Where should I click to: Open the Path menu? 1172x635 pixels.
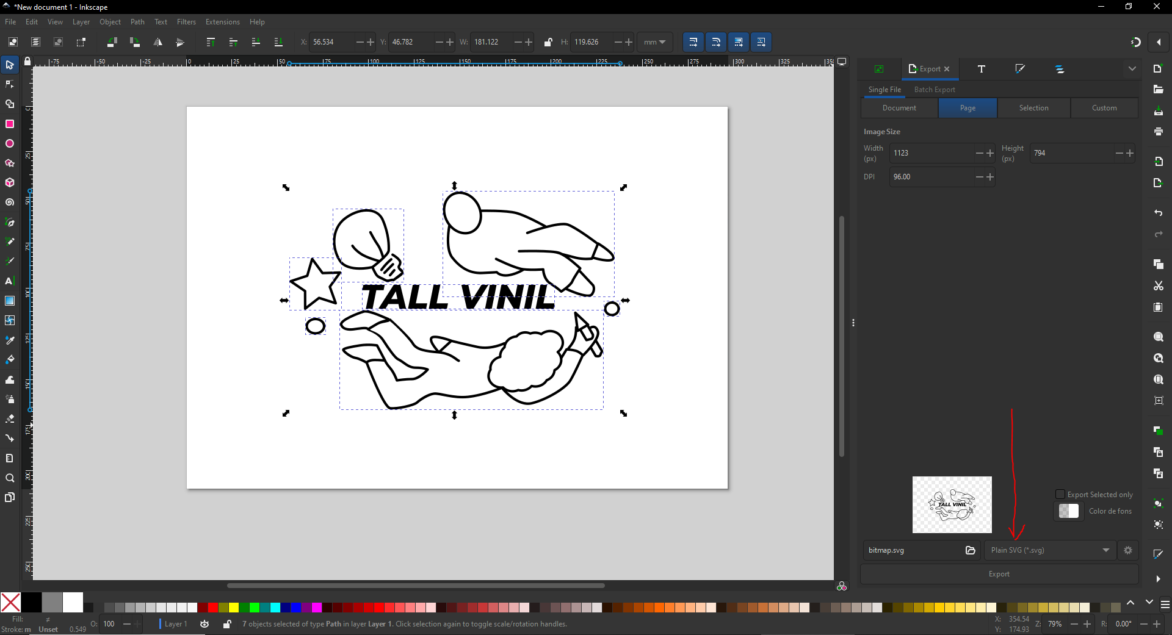click(138, 22)
